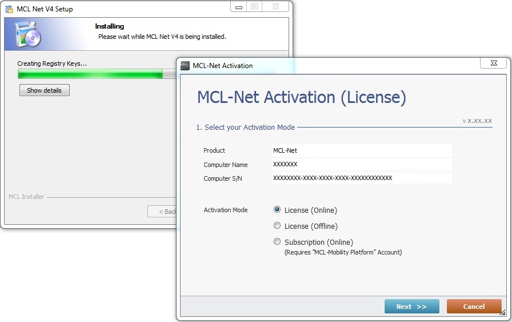Click the Next >> button
This screenshot has height=322, width=512.
[412, 307]
